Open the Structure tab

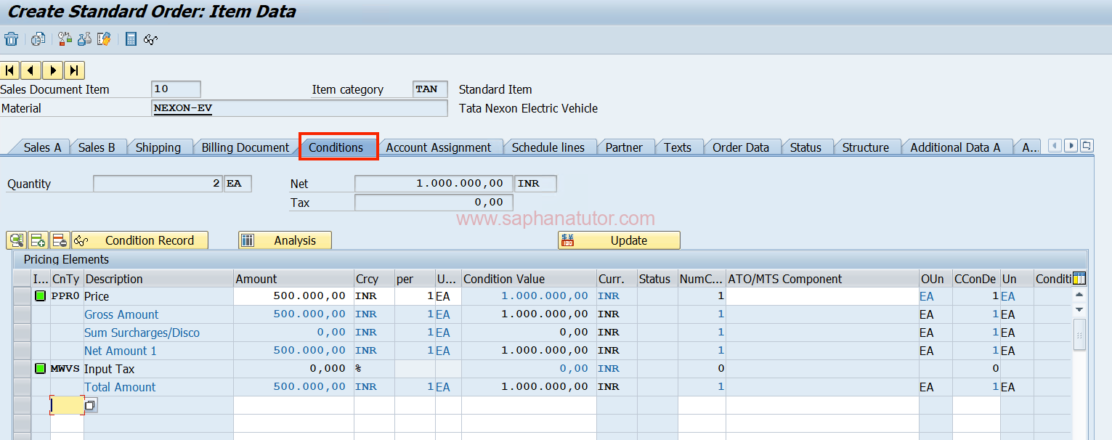[x=865, y=147]
